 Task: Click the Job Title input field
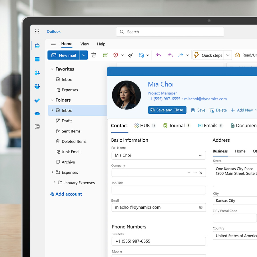tap(159, 190)
